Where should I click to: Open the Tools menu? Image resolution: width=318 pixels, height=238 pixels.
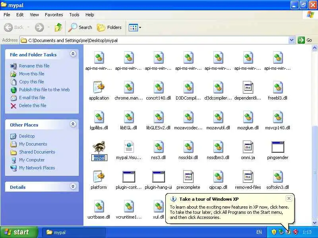(x=74, y=15)
